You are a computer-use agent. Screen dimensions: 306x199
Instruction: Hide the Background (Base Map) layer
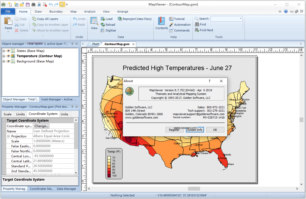[9, 61]
